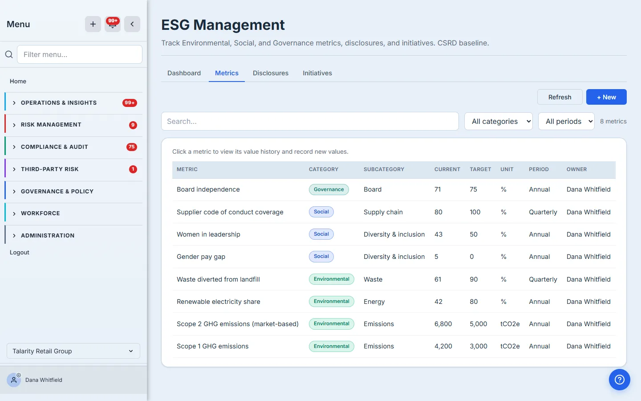Expand Governance & Policy section
This screenshot has height=401, width=641.
click(x=73, y=192)
